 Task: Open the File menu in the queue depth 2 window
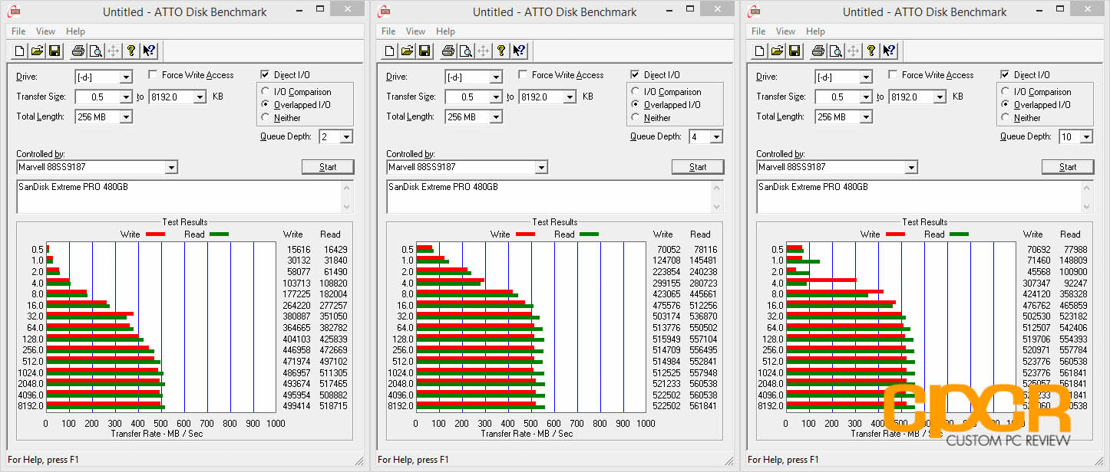click(x=18, y=31)
